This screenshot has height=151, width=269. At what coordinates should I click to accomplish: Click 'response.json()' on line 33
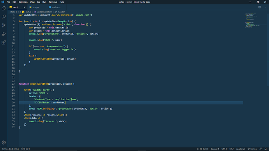(56, 115)
